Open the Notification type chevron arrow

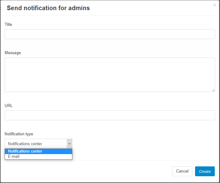[x=70, y=144]
